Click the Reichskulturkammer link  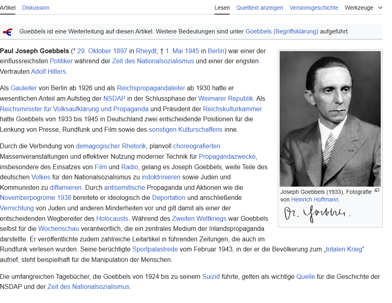click(x=232, y=109)
